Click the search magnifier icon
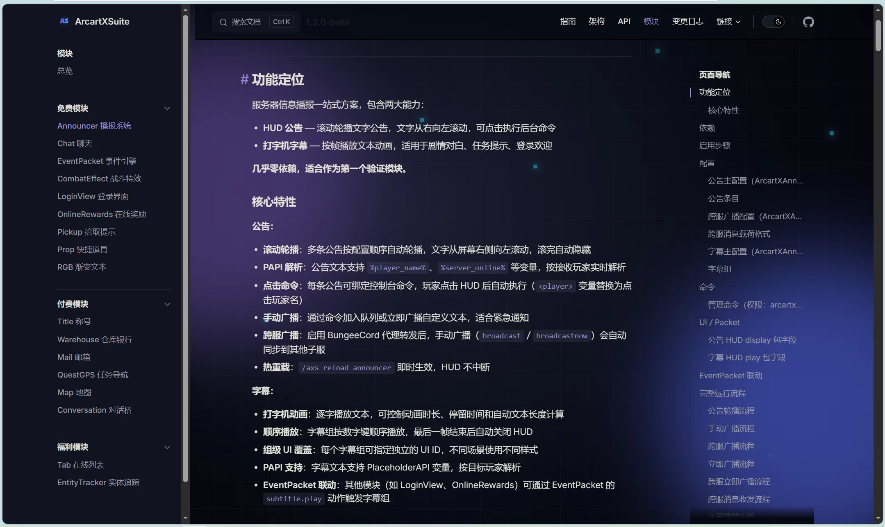This screenshot has width=885, height=527. click(x=223, y=22)
